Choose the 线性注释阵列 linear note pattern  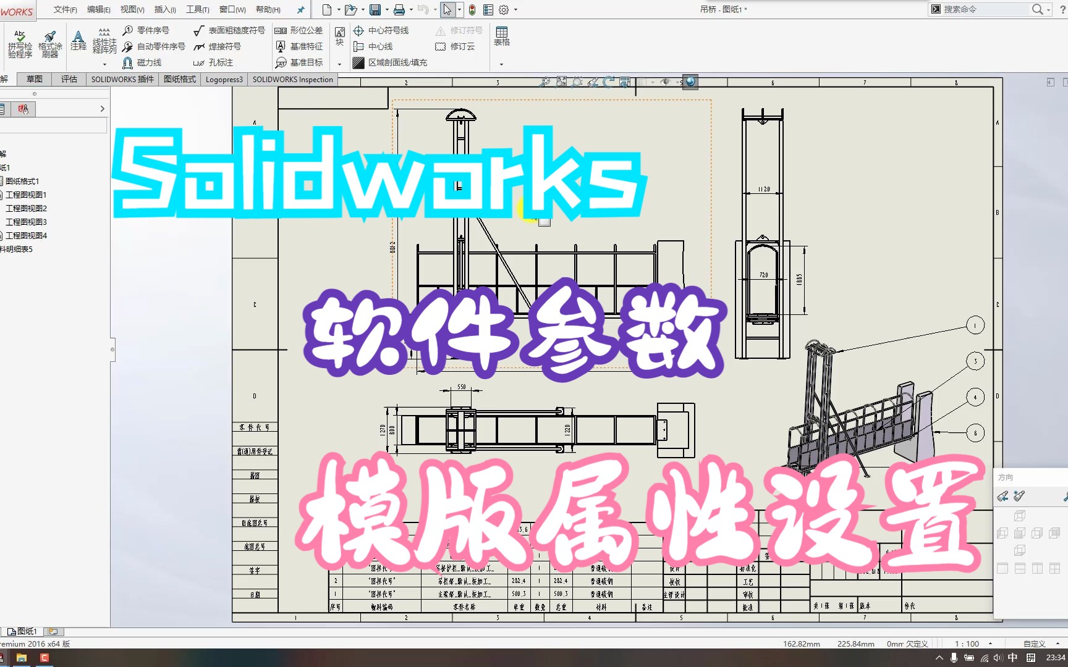104,41
